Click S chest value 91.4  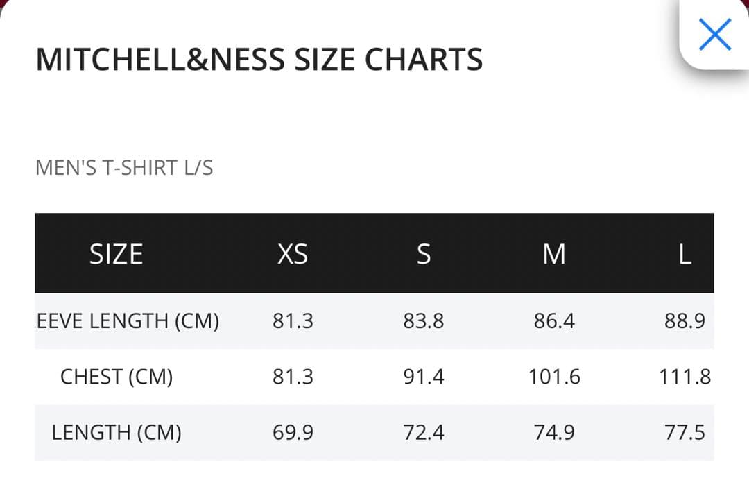424,377
